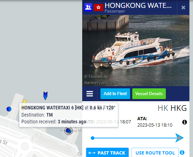Click the route tool info icon

[x=182, y=153]
